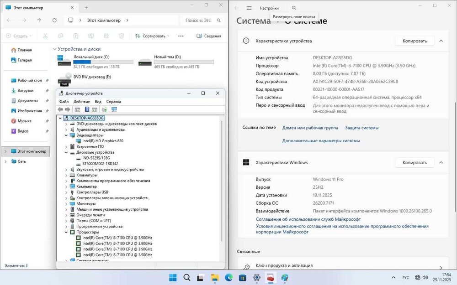The height and width of the screenshot is (285, 457).
Task: Click the Device Manager vertical scrollbar
Action: (222, 180)
